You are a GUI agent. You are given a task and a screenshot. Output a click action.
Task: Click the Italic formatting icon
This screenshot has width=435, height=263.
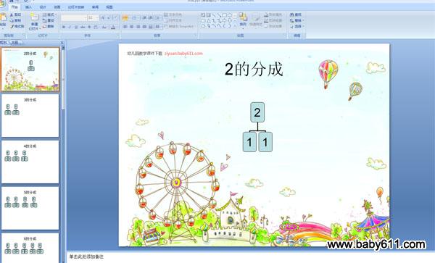coord(70,27)
